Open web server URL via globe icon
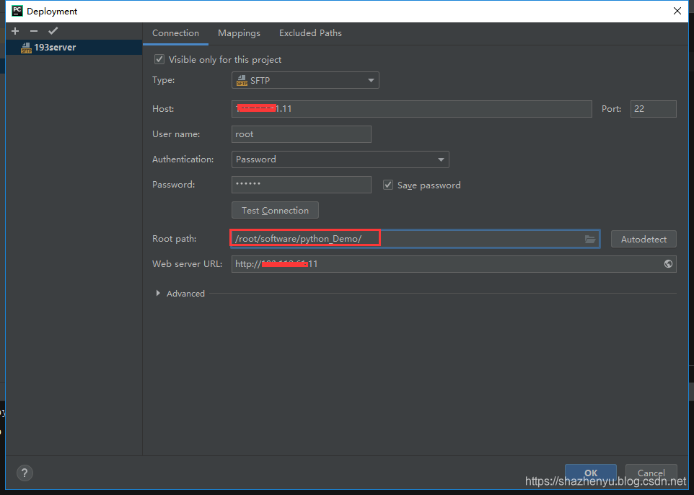Image resolution: width=694 pixels, height=495 pixels. (x=668, y=264)
